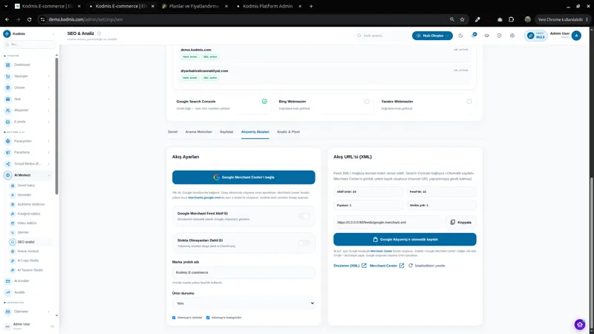Expand the Siparişler menu chevron

49,76
